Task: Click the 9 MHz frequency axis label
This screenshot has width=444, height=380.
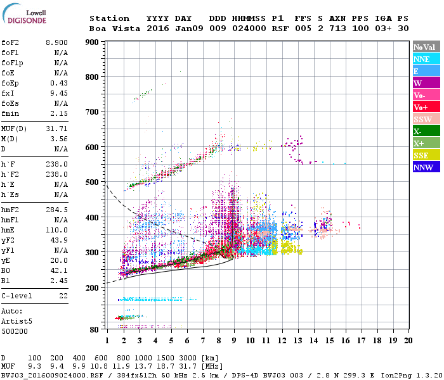Action: (x=234, y=341)
